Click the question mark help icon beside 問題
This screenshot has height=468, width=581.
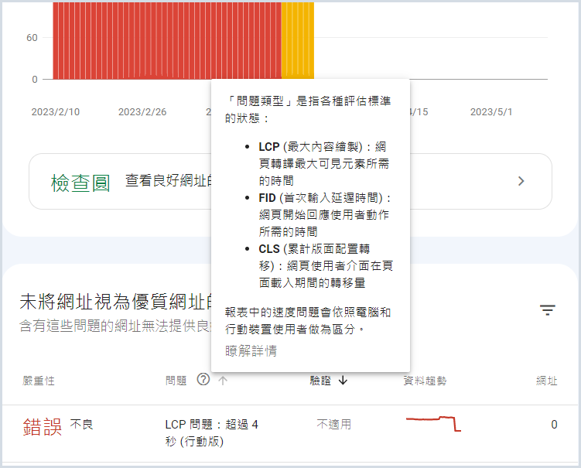pyautogui.click(x=203, y=380)
